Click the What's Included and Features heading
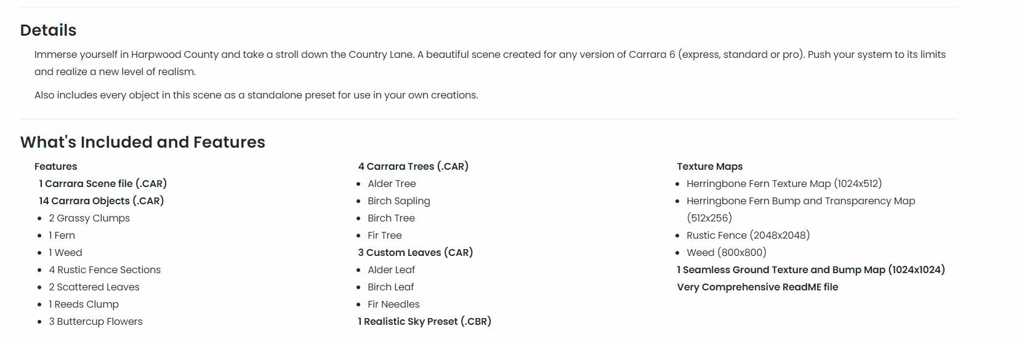 pos(142,142)
